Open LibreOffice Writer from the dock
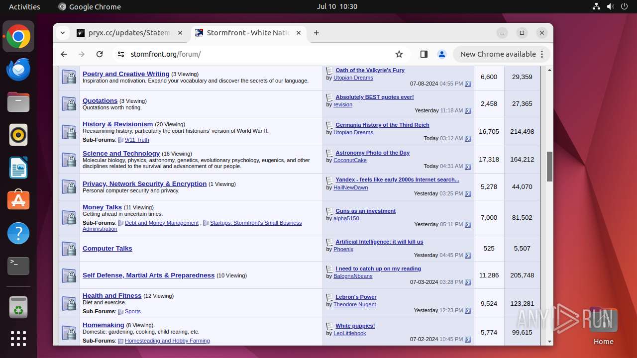Viewport: 637px width, 358px height. coord(18,168)
